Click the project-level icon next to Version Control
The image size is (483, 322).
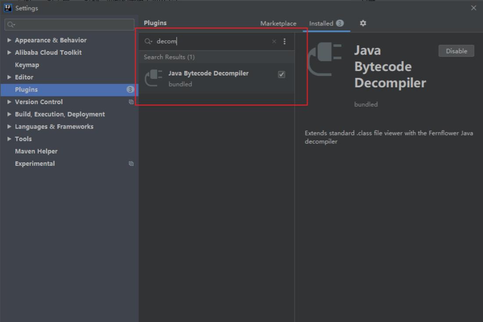tap(131, 102)
